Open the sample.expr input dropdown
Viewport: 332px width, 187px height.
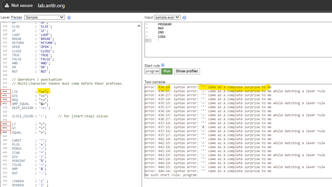click(167, 17)
